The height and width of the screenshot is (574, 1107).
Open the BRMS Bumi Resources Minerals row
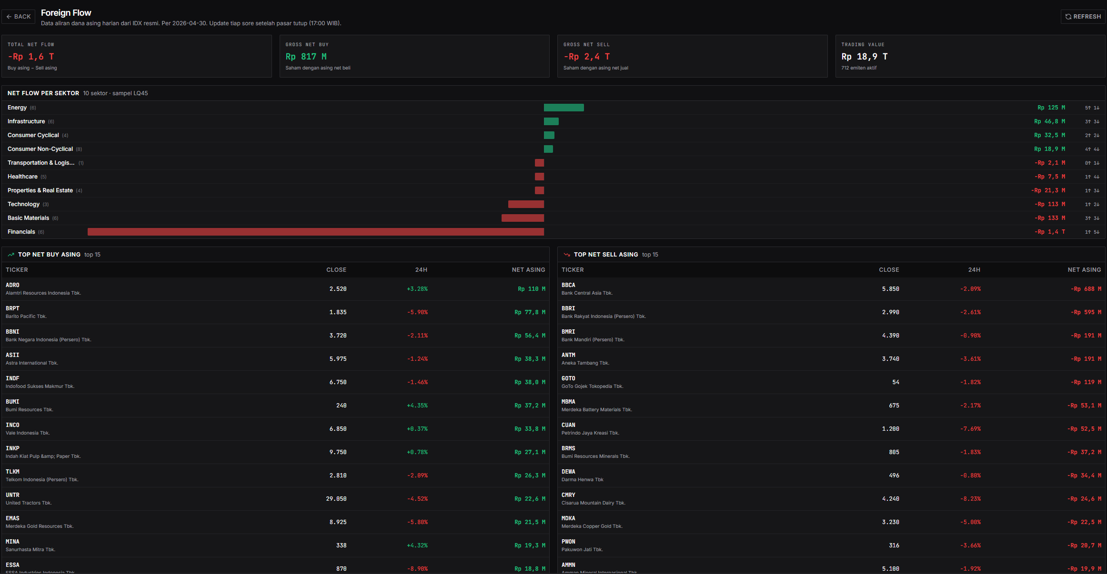pos(831,452)
